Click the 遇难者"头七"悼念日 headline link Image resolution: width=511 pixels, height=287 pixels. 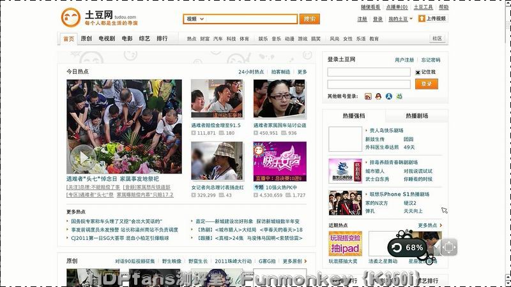click(112, 179)
